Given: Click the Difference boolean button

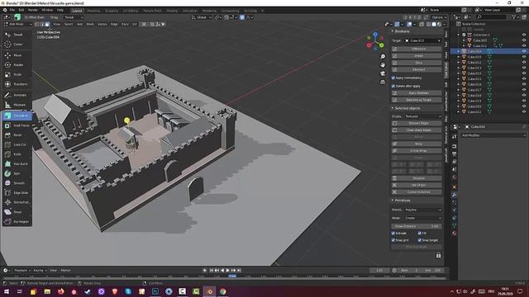Looking at the screenshot, I should point(417,49).
